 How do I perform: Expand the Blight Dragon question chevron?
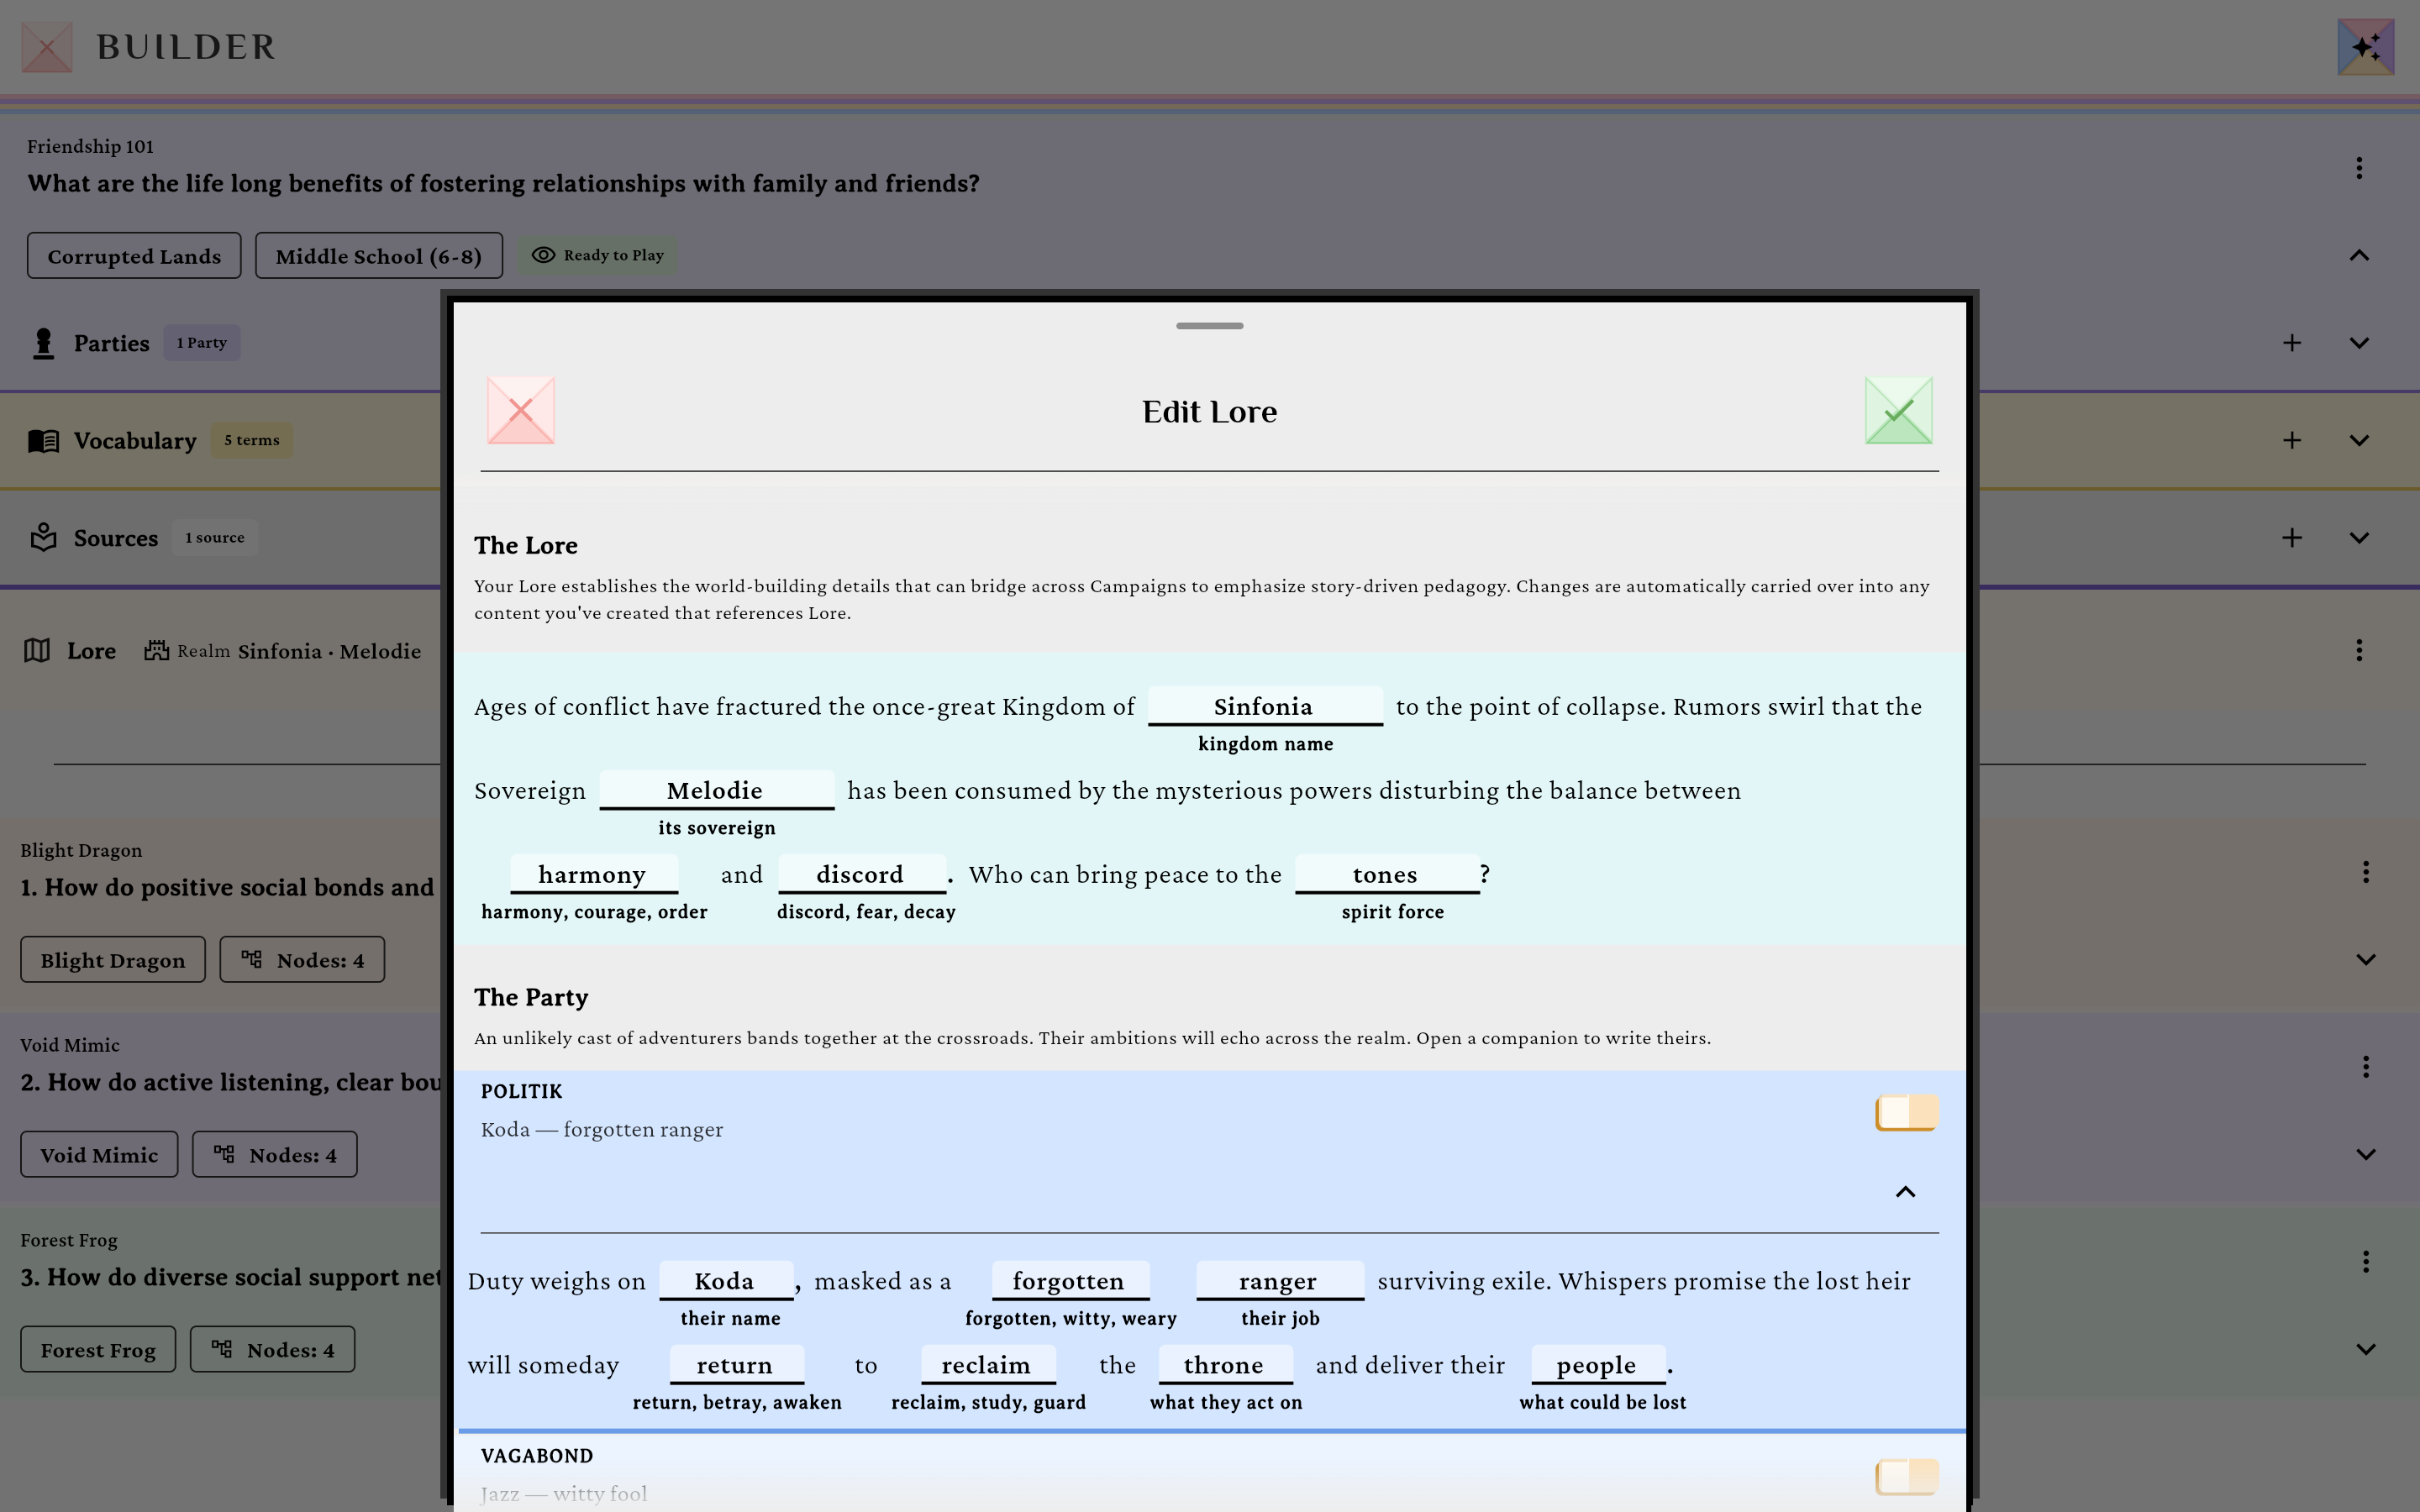pyautogui.click(x=2365, y=960)
